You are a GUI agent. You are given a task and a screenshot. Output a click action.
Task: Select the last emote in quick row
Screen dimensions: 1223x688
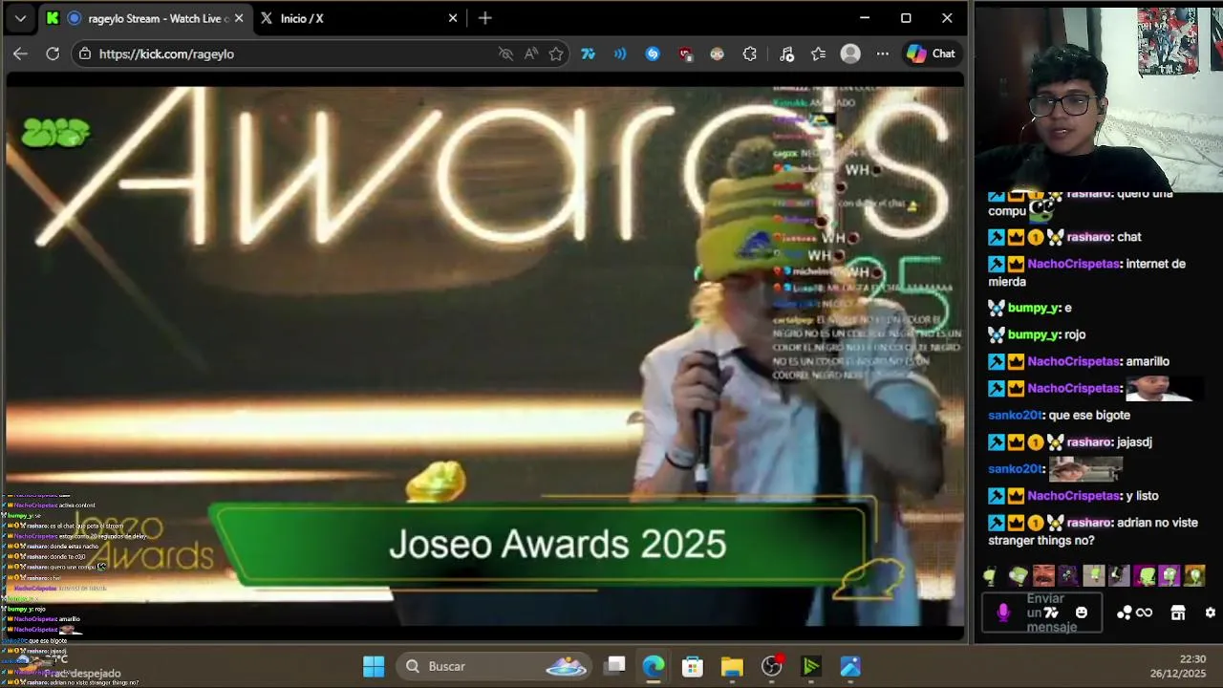click(x=1194, y=575)
